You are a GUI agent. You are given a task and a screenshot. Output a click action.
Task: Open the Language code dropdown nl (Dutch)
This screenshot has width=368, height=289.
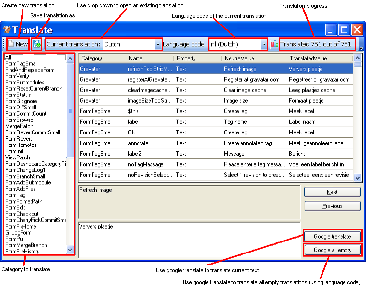click(x=264, y=44)
